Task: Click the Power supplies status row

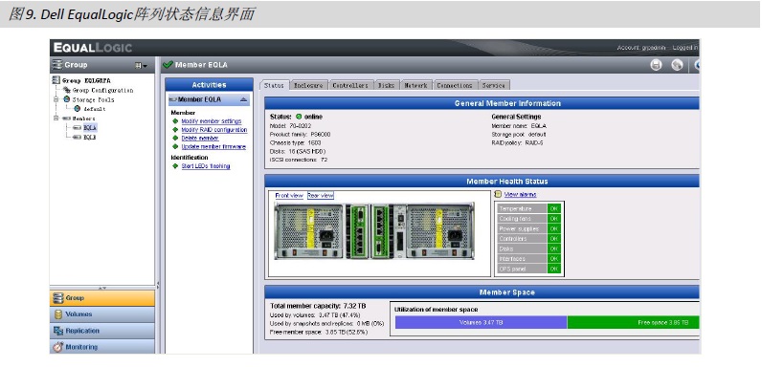Action: pos(528,228)
